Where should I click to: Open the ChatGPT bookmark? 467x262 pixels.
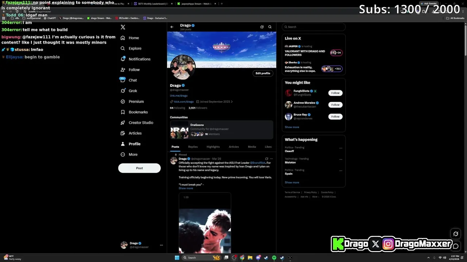[49, 18]
